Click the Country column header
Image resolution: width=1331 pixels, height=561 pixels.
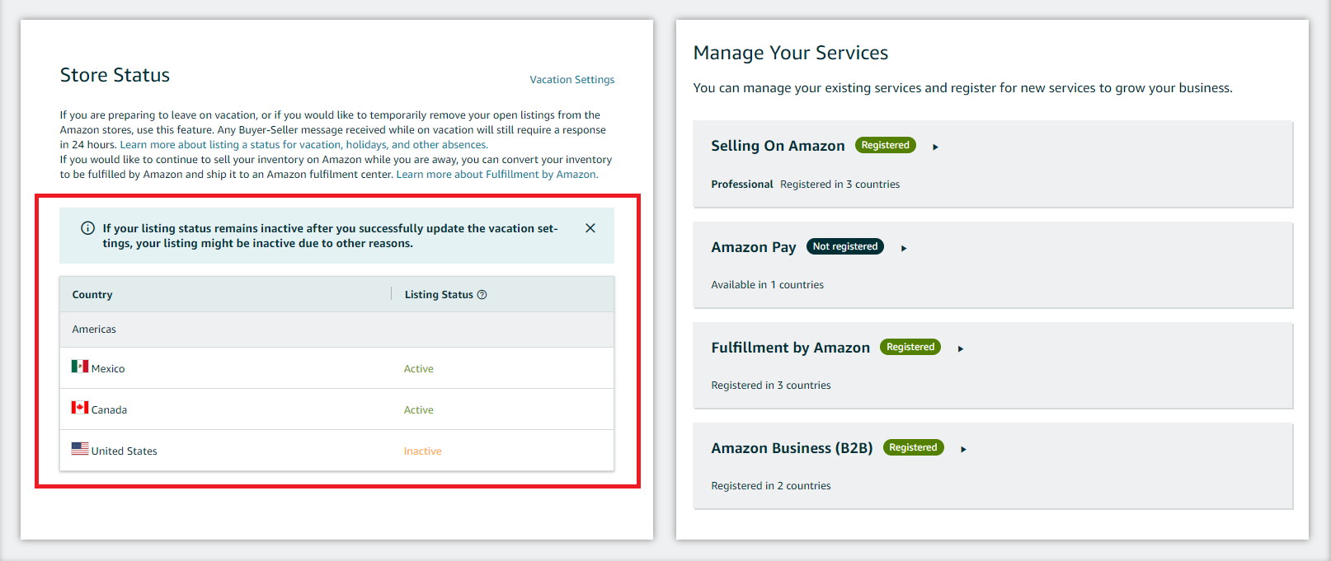click(92, 295)
